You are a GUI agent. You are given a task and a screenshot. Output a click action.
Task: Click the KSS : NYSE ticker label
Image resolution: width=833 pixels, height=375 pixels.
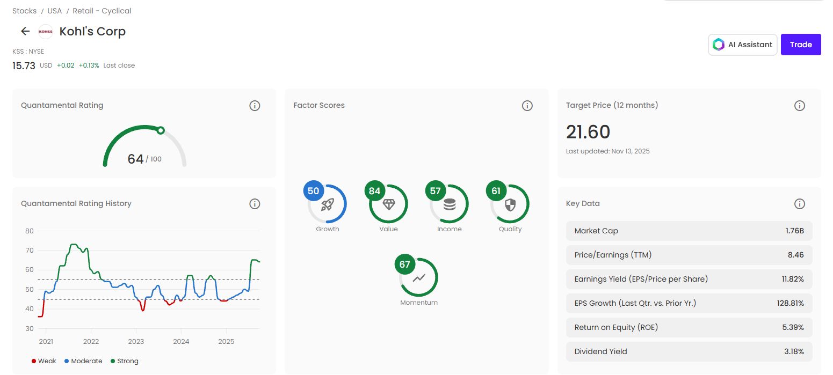[28, 52]
